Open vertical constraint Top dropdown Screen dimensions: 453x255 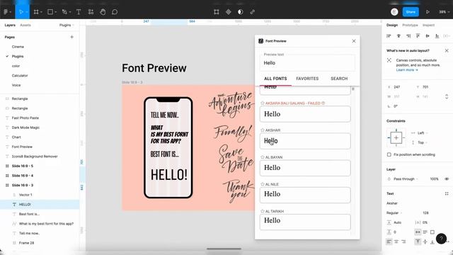point(419,142)
